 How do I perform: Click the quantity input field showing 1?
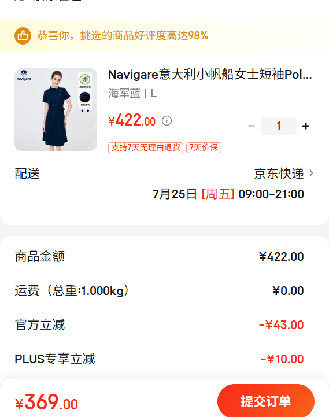[x=279, y=126]
